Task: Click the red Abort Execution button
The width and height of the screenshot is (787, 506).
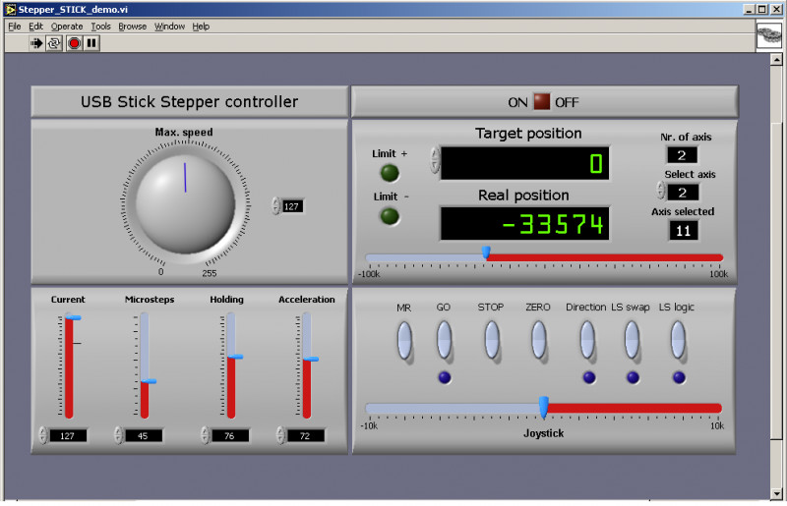Action: [x=75, y=43]
